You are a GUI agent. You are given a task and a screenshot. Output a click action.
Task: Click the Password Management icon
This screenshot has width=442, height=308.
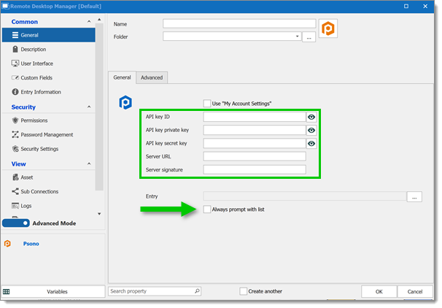[15, 134]
